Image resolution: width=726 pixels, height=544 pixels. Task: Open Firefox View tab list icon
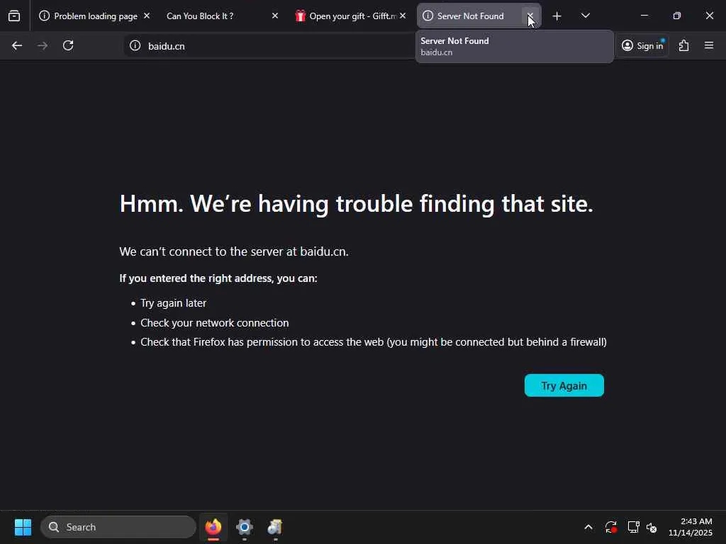click(14, 16)
